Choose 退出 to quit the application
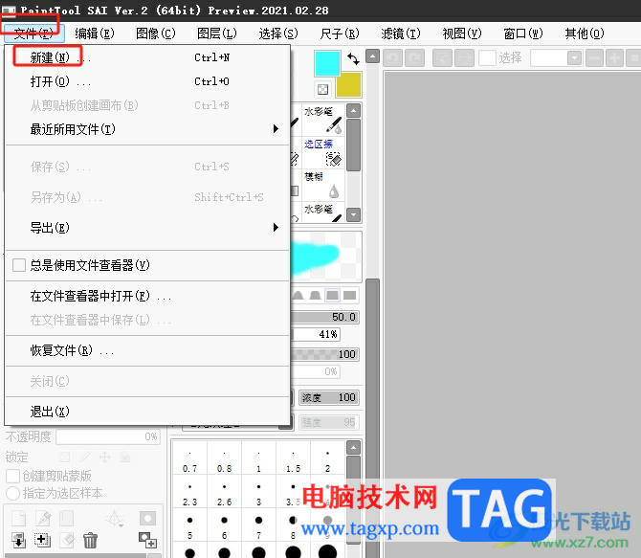641x558 pixels. coord(147,412)
